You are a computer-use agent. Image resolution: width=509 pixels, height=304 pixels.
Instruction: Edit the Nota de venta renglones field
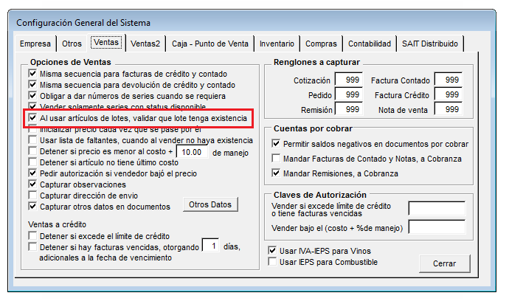[x=449, y=109]
